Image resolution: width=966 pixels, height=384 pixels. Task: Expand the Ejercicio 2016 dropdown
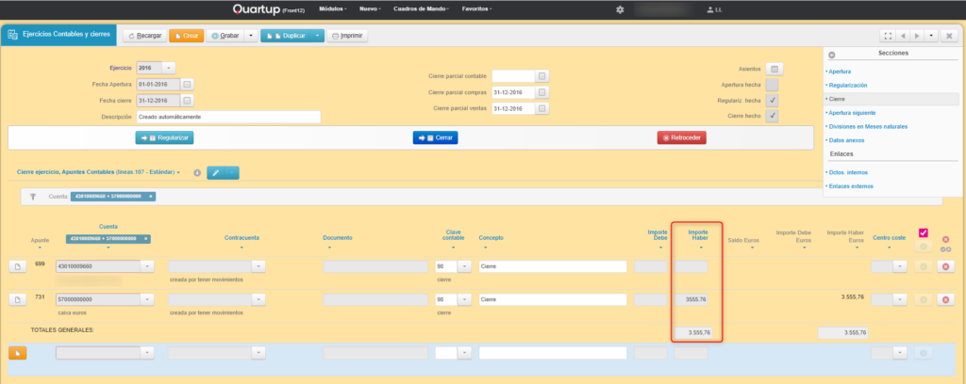[169, 68]
